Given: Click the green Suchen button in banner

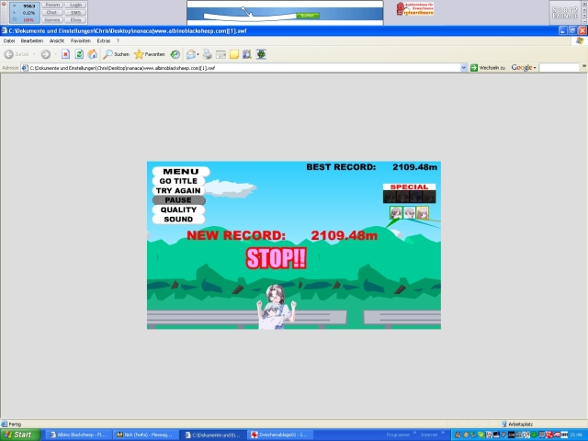Looking at the screenshot, I should (308, 16).
